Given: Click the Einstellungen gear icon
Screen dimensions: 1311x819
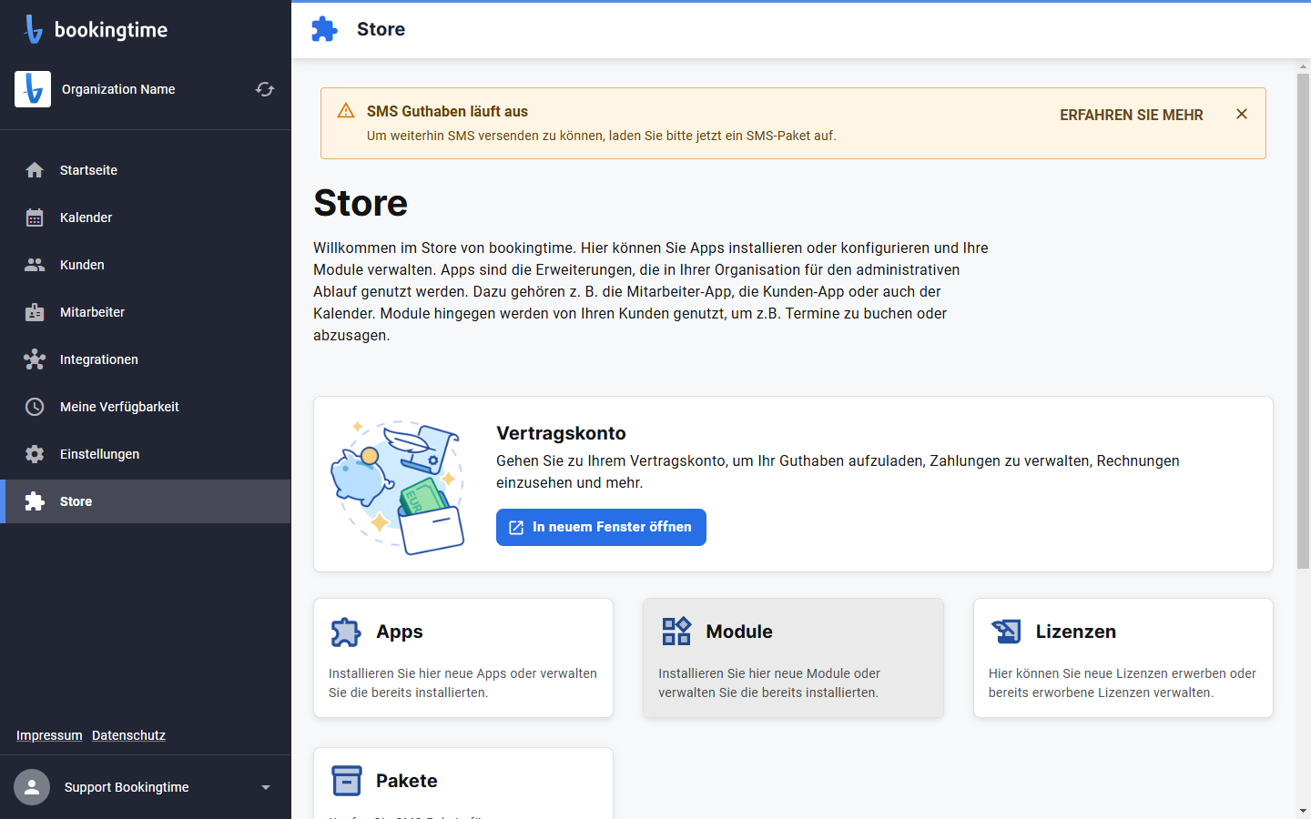Looking at the screenshot, I should point(35,454).
